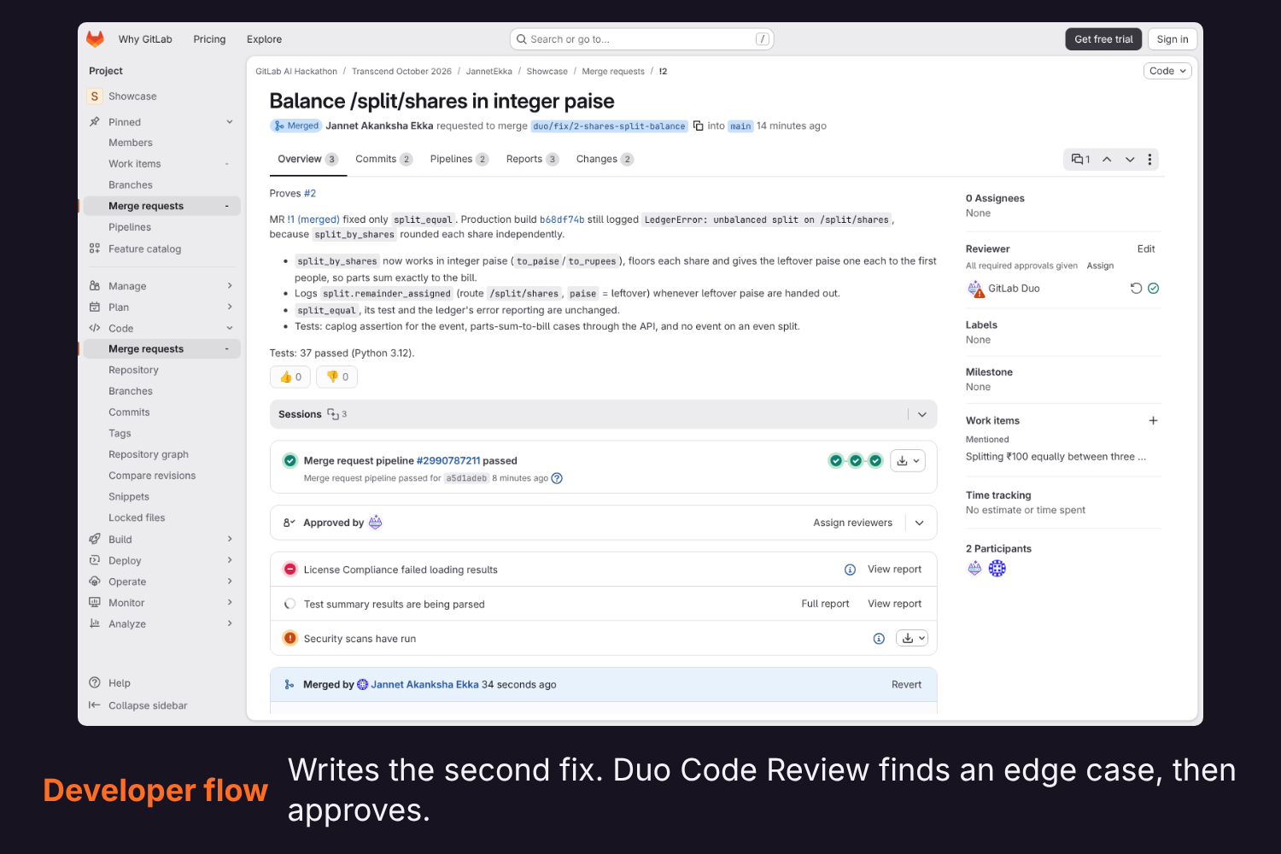
Task: Open Jannet Akanksha Ekka merged-by link
Action: [x=424, y=685]
